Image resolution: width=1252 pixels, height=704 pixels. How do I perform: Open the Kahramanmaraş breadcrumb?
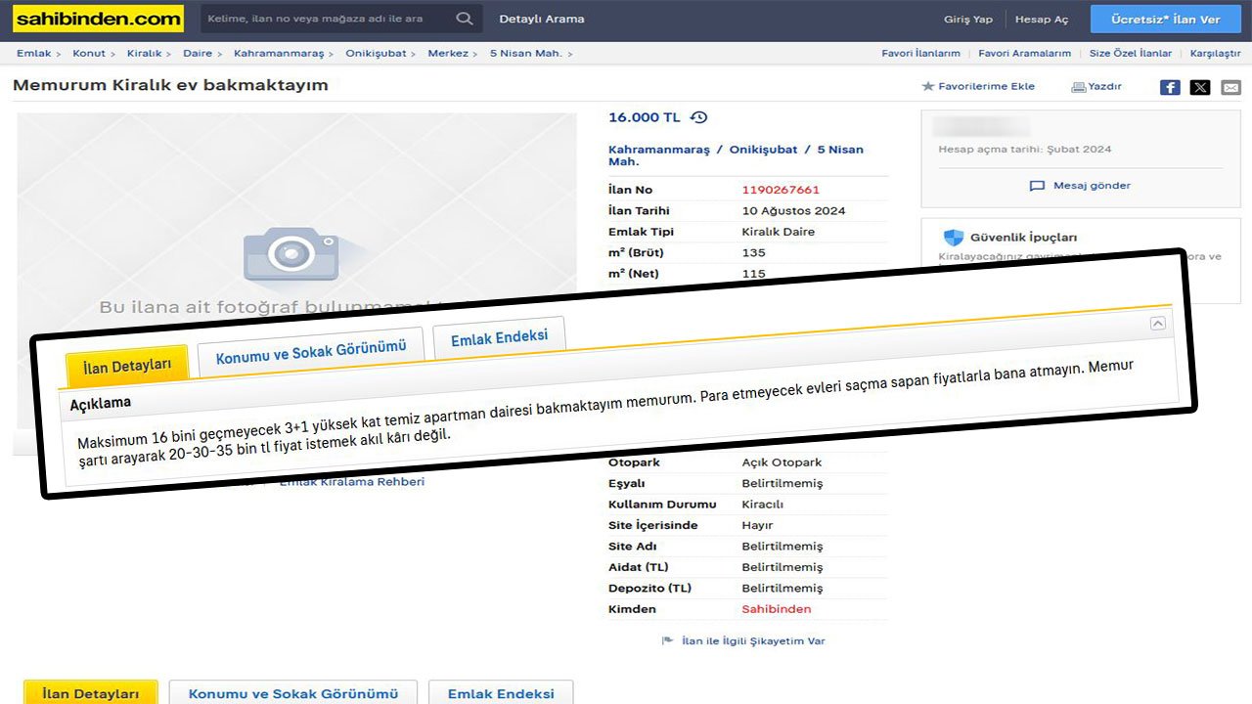tap(269, 54)
